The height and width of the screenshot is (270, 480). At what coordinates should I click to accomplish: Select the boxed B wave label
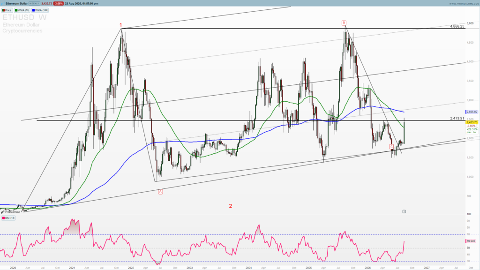tap(344, 23)
